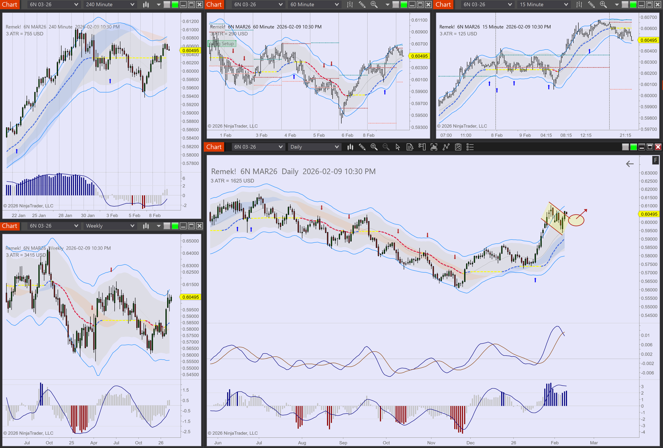Toggle gray interval link on 15 Minute chart
The width and height of the screenshot is (663, 448).
coord(625,5)
